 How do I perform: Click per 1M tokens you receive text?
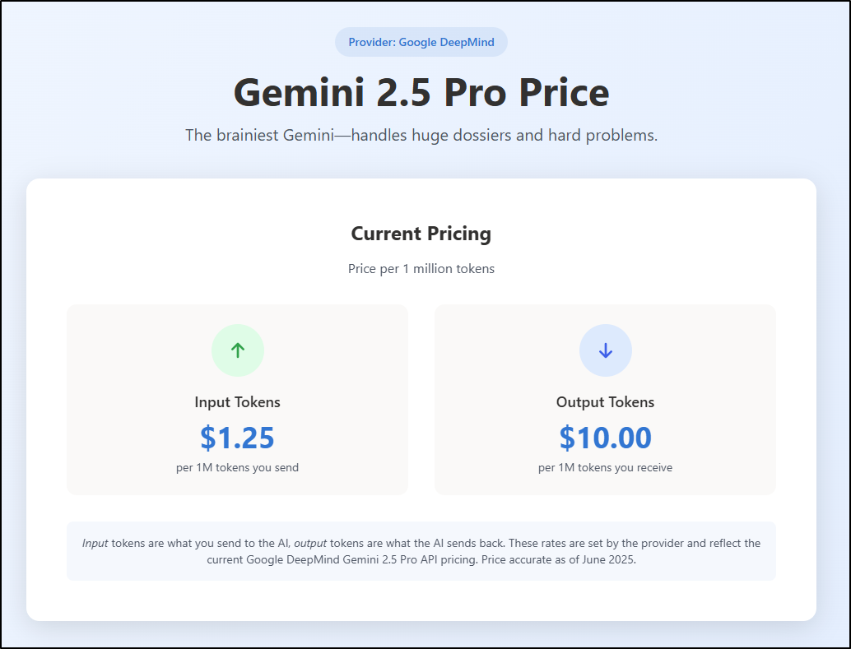click(605, 468)
